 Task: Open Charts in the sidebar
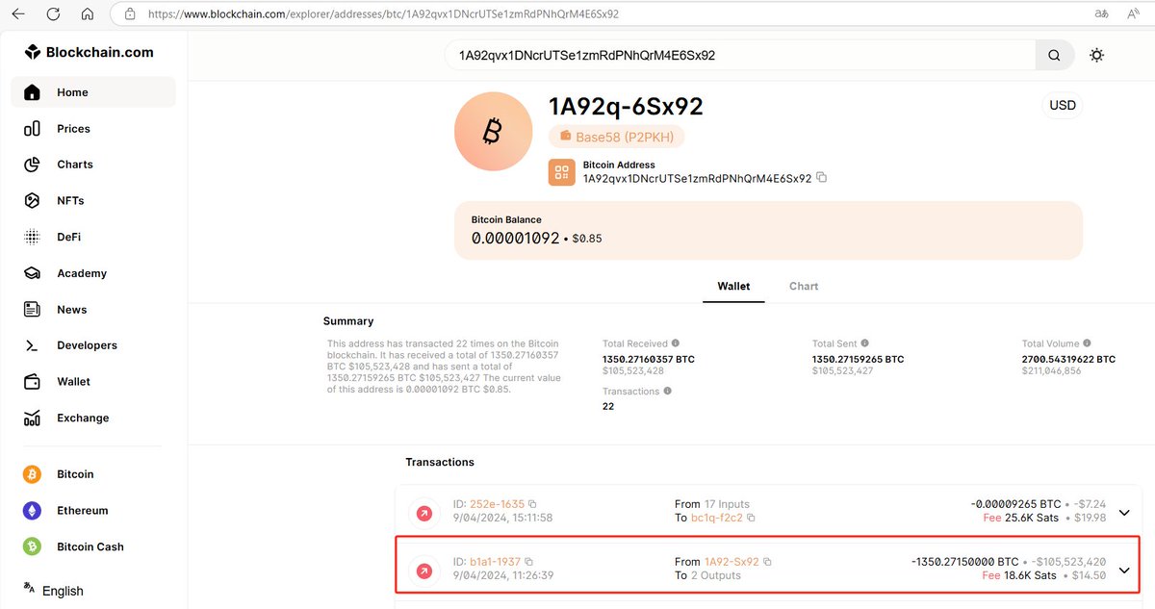pyautogui.click(x=93, y=165)
